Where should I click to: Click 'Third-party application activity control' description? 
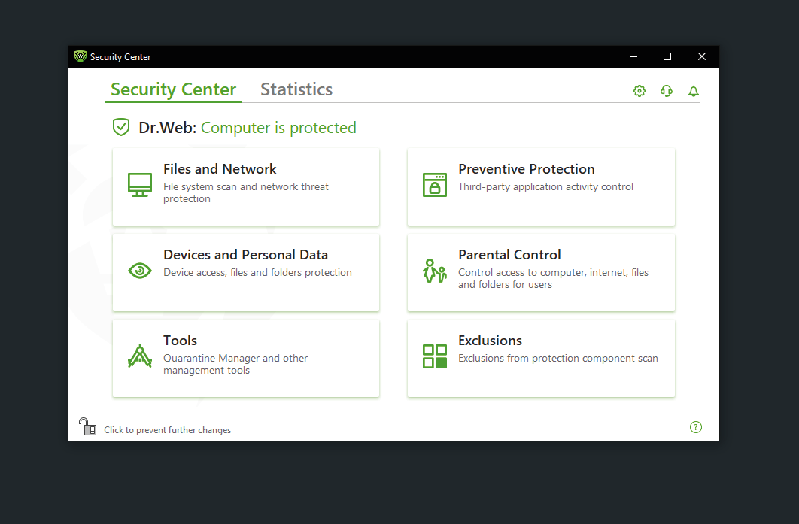(545, 187)
